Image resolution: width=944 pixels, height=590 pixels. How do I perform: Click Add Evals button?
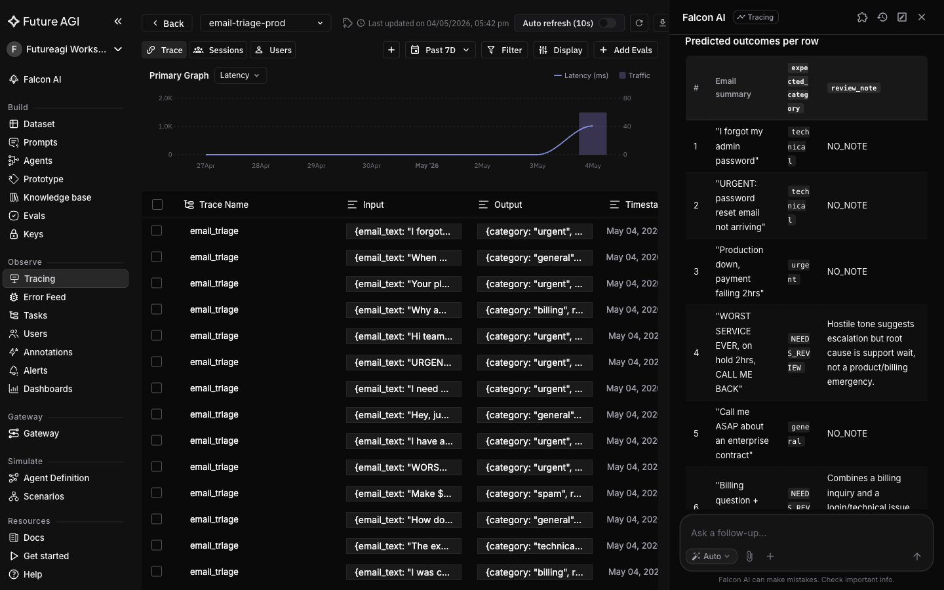[x=626, y=50]
